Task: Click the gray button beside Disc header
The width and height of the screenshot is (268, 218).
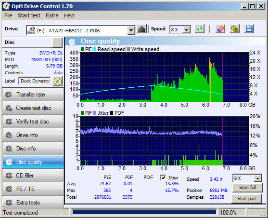Action: tap(57, 42)
